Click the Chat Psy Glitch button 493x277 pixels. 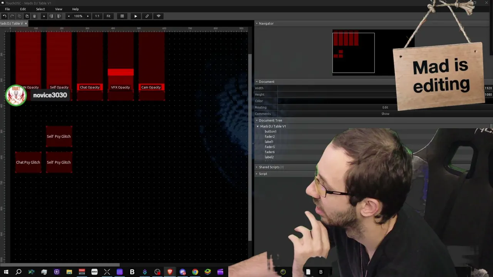coord(28,162)
